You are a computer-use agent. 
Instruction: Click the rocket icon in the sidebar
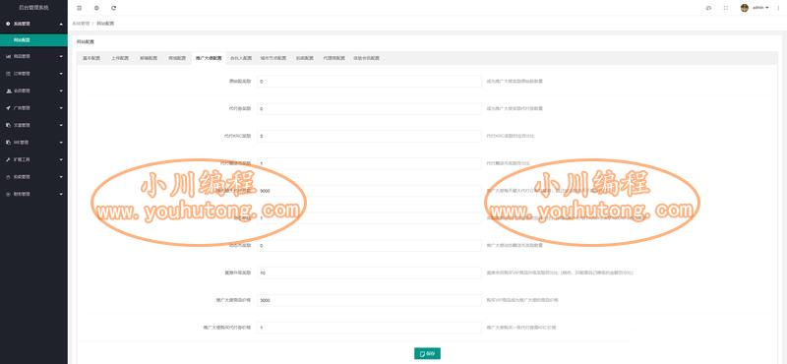pyautogui.click(x=9, y=108)
